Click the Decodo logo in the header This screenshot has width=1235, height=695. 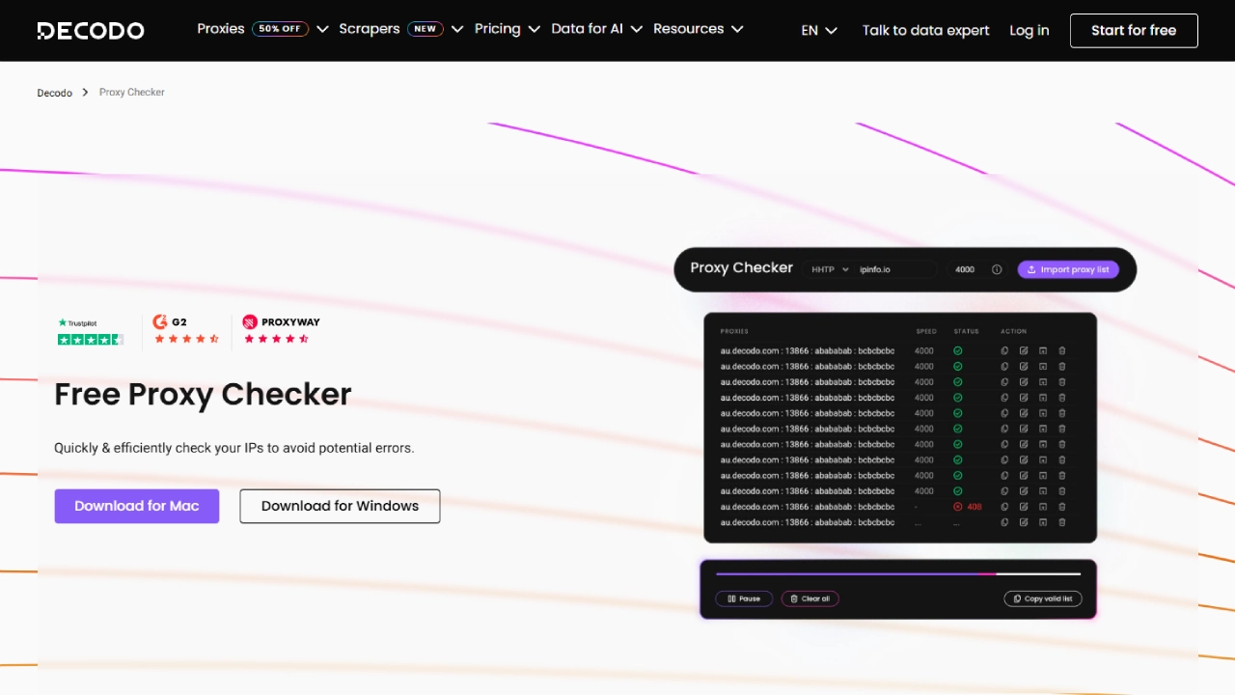91,31
